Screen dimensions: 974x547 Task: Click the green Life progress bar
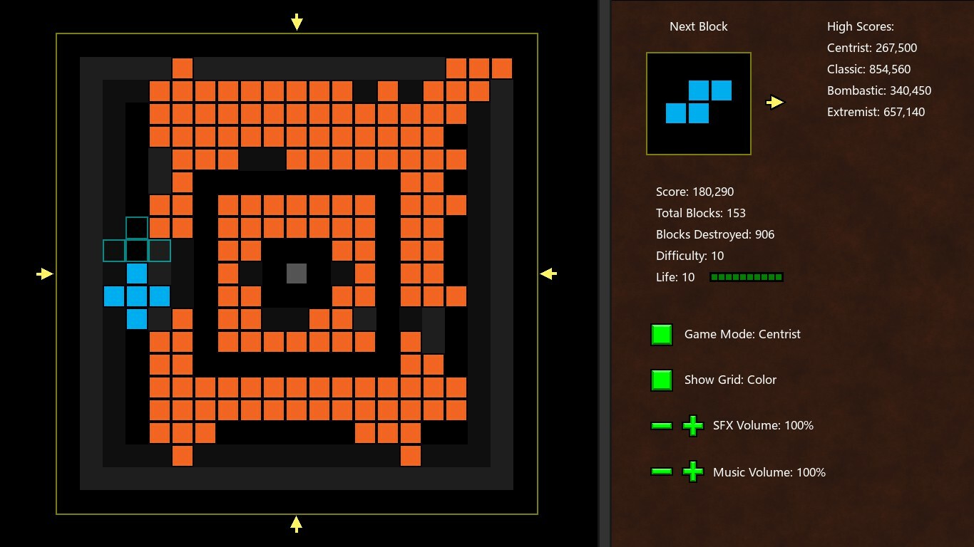click(x=746, y=277)
